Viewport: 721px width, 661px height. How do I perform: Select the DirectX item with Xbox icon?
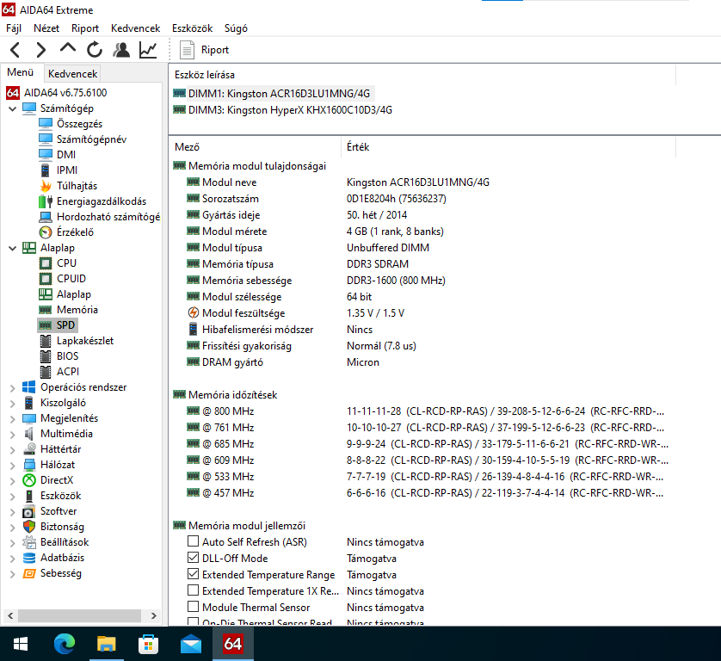[x=57, y=480]
